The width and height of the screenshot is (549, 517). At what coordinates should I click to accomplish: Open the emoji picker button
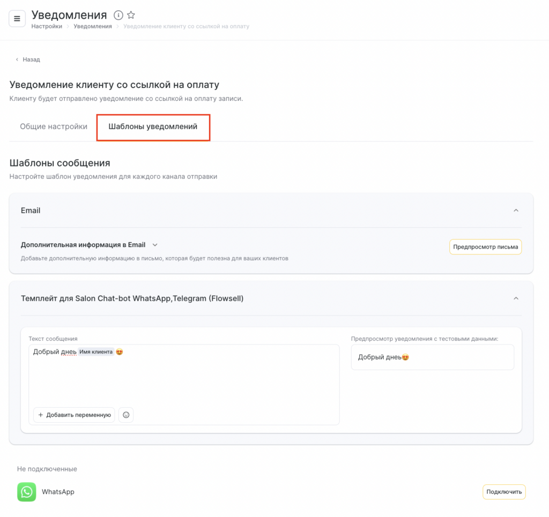(x=126, y=415)
